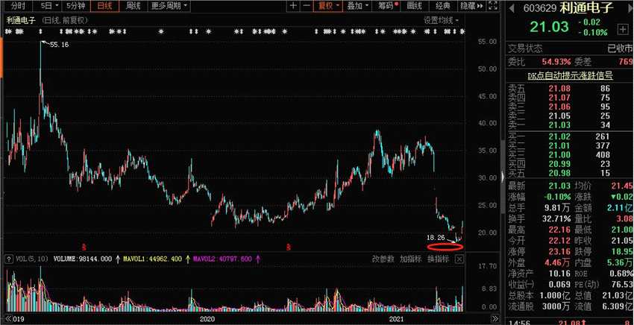Click the 买四 20.99 bid row

(x=568, y=164)
